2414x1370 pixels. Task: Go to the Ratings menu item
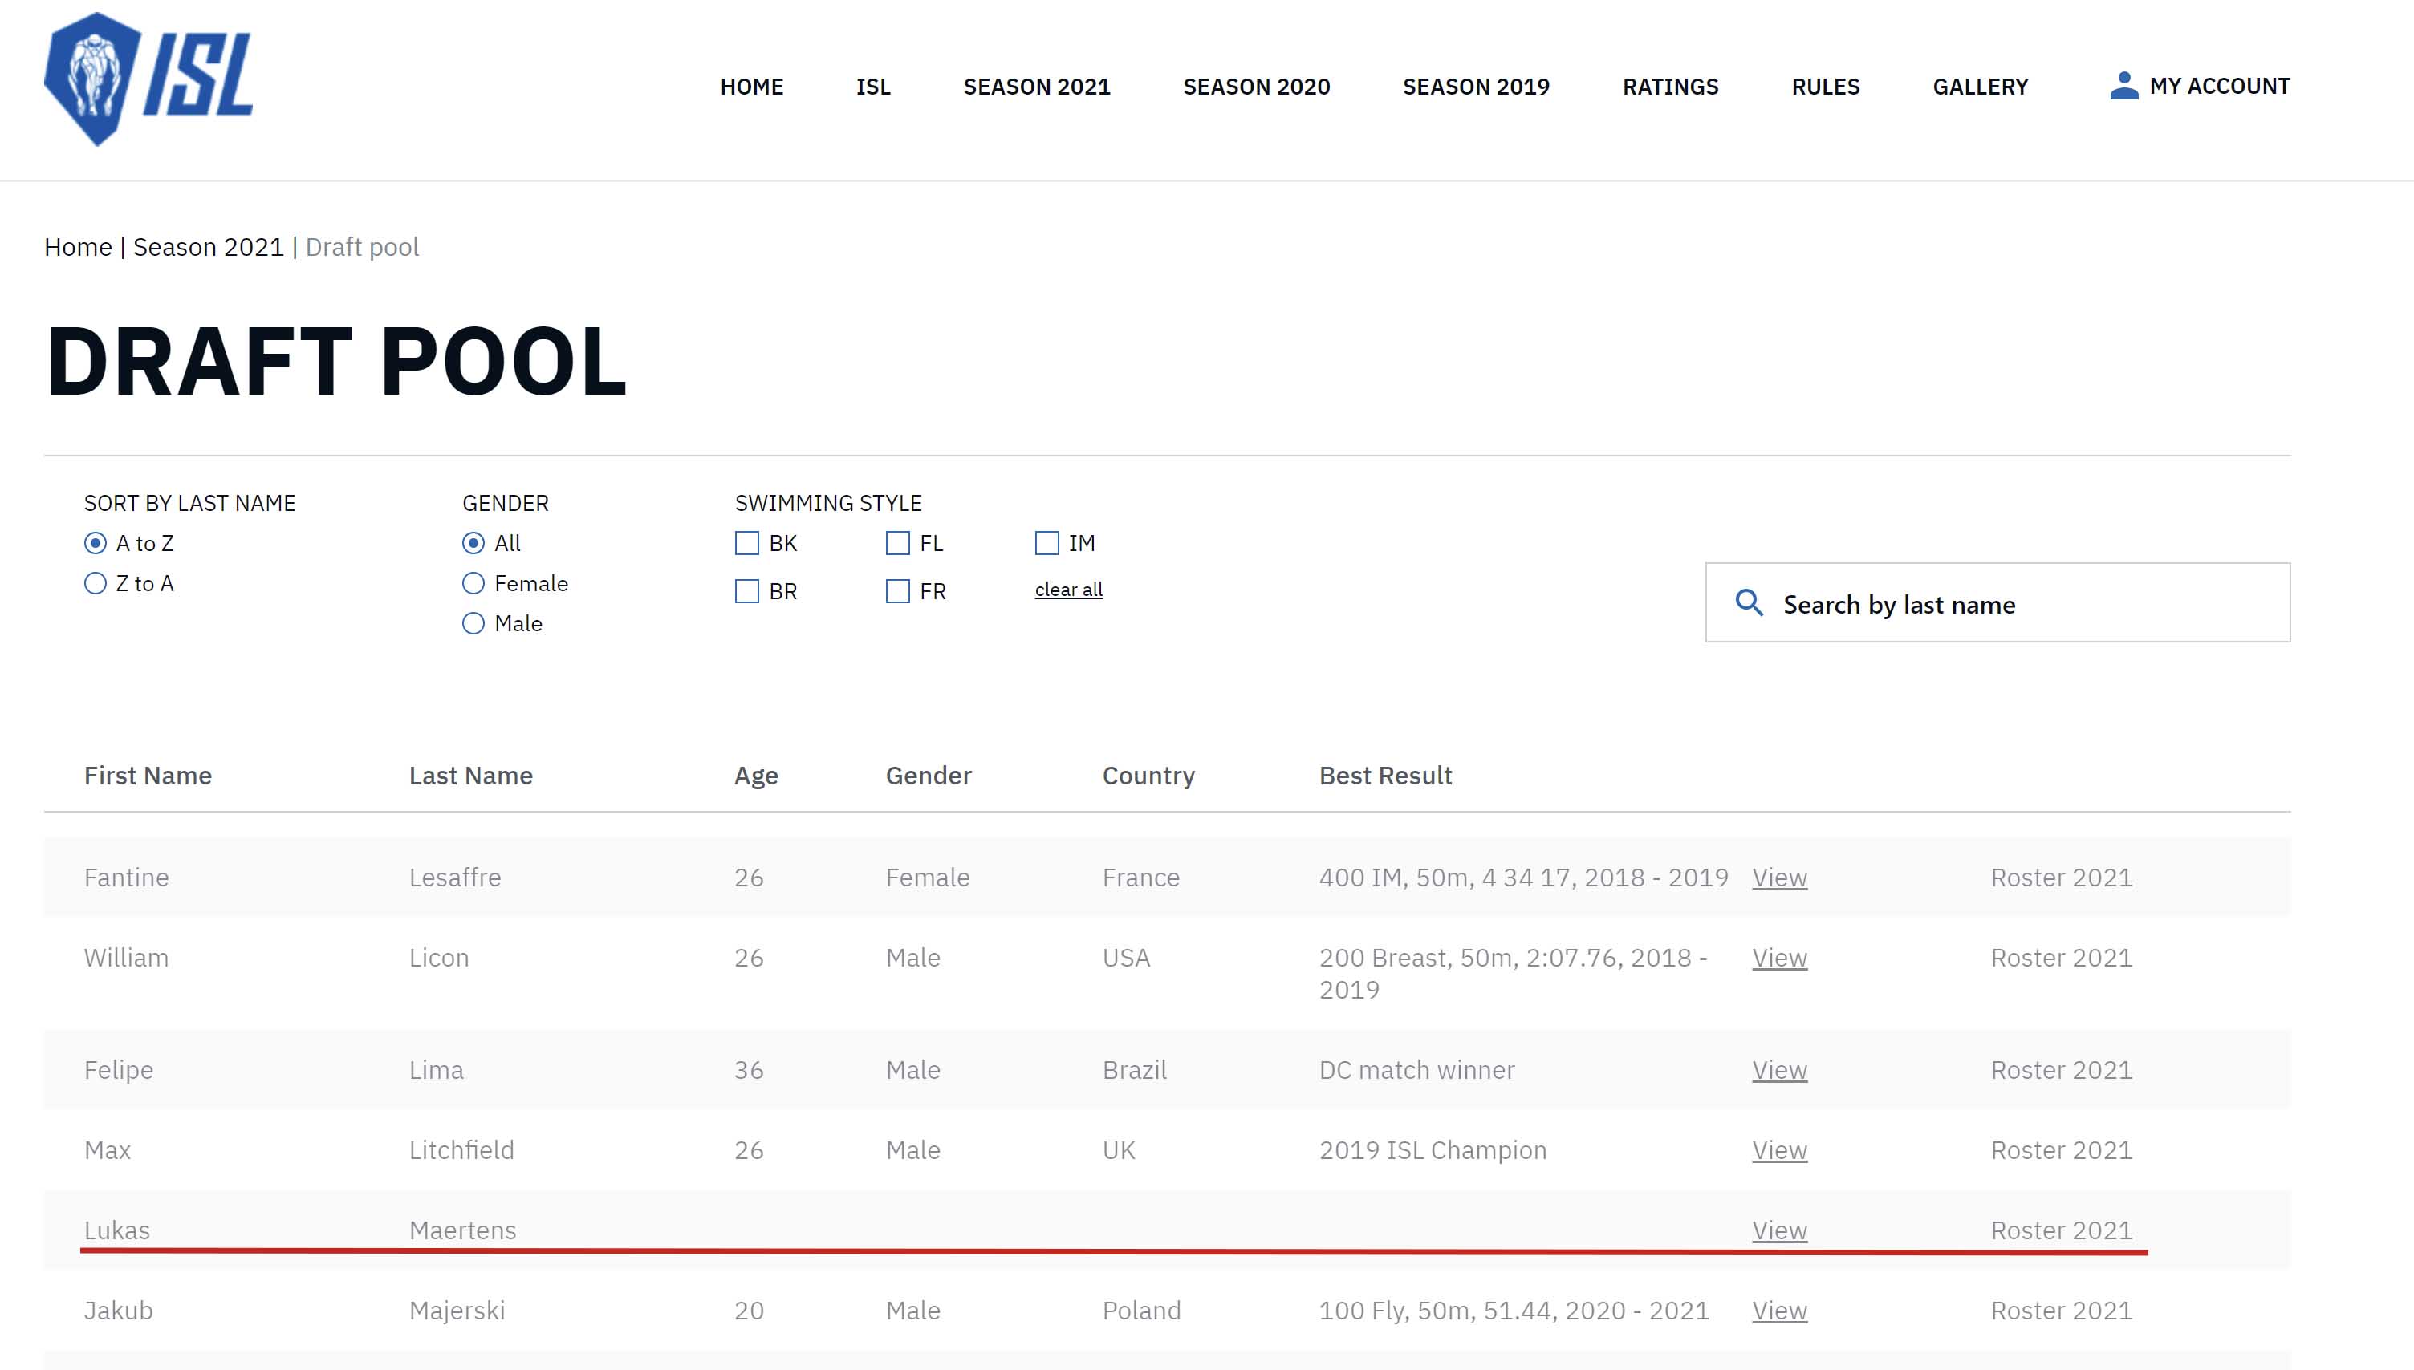[x=1669, y=87]
